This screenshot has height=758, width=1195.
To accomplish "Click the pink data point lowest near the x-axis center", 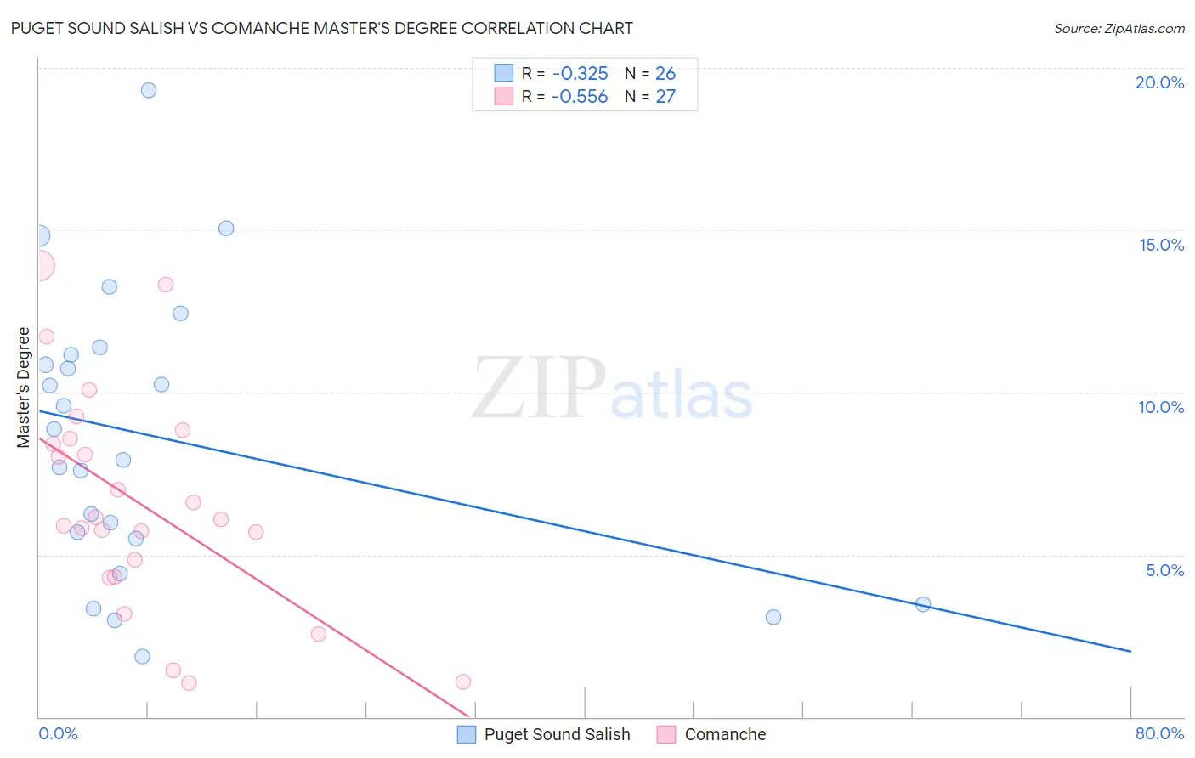I will pos(463,682).
